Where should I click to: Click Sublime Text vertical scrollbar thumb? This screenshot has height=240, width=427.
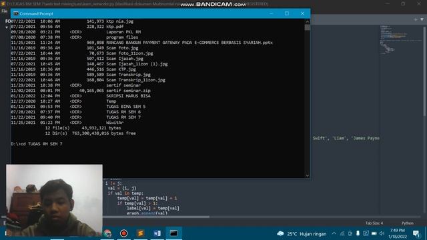coord(424,71)
